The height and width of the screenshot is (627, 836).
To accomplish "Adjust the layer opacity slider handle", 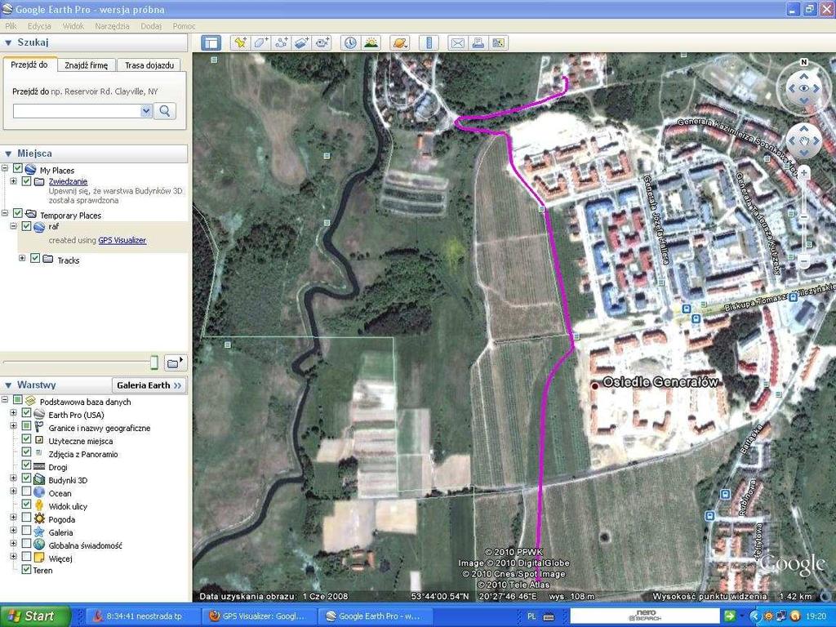I will [154, 362].
